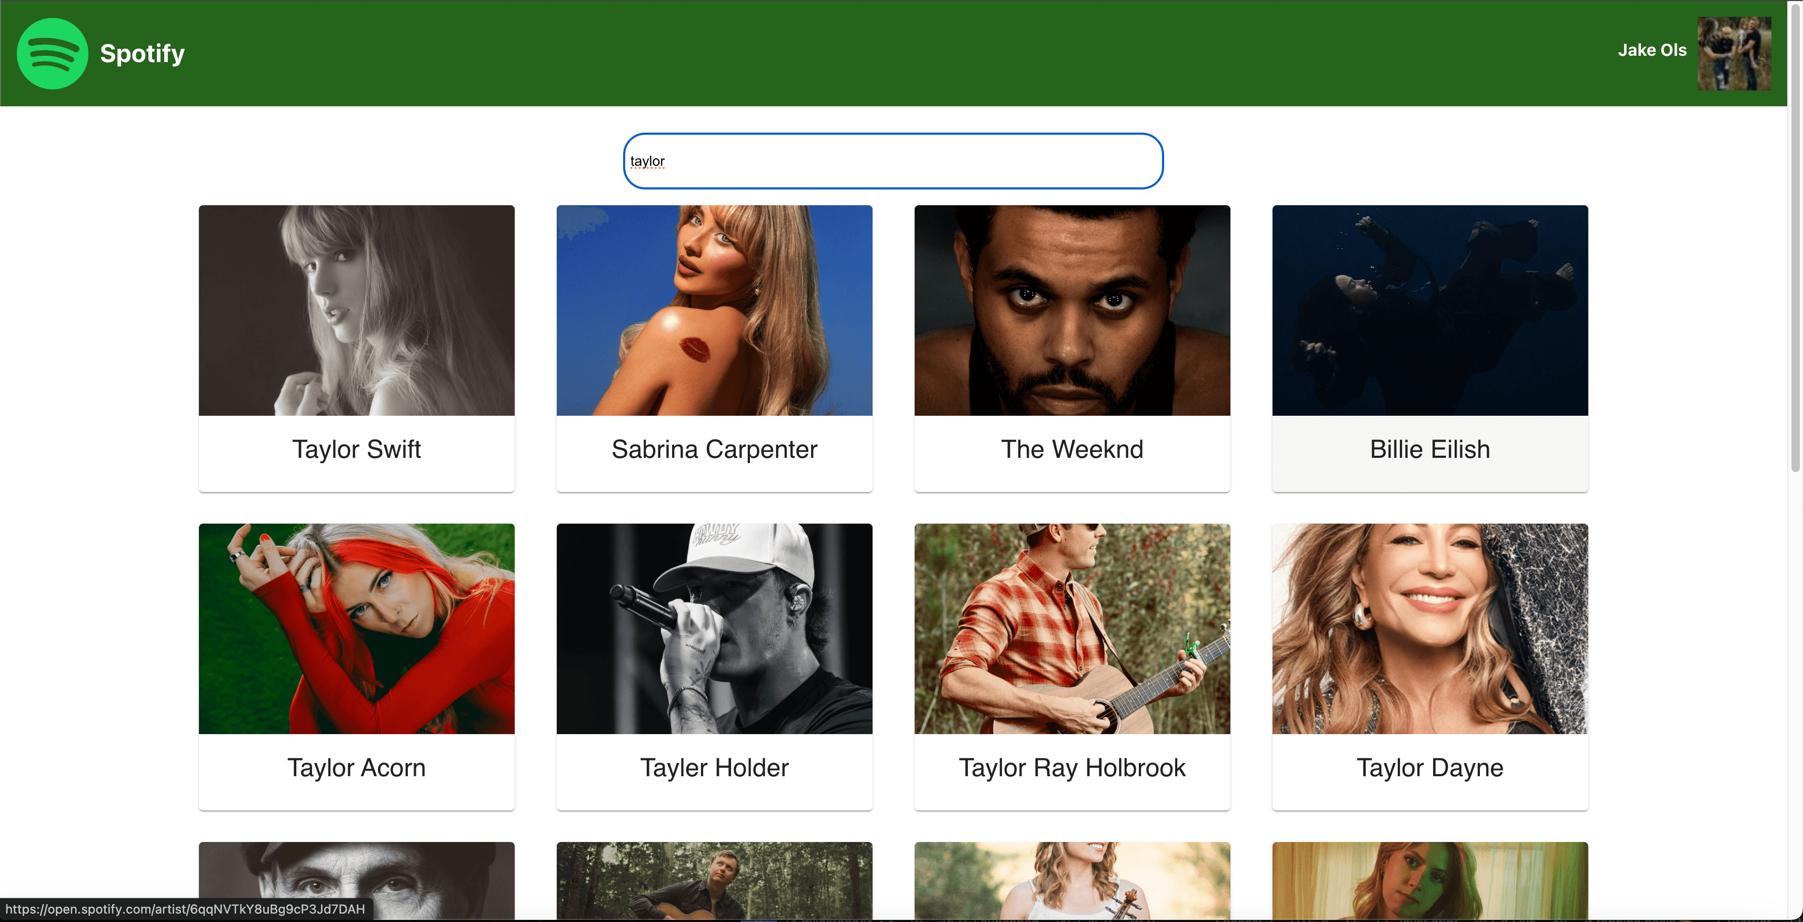
Task: Open the Sabrina Carpenter artist photo
Action: 714,310
